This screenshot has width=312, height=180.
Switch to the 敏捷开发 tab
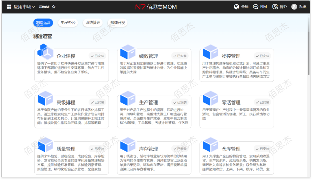click(x=118, y=23)
